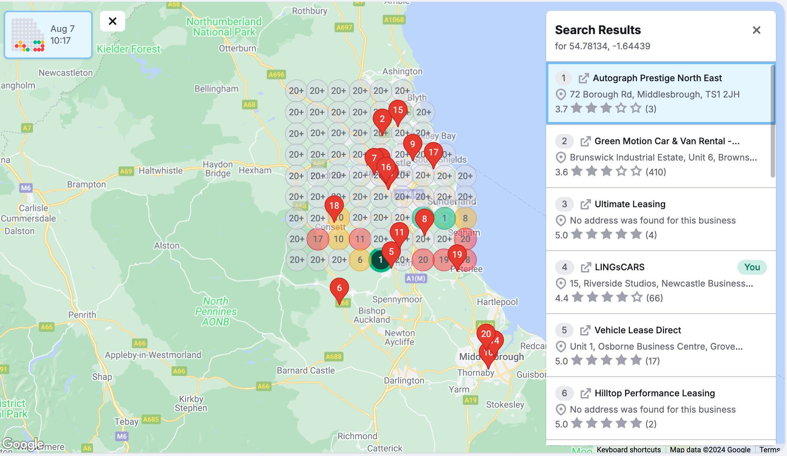Screen dimensions: 787x456
Task: Click the search results scrollbar
Action: click(x=773, y=121)
